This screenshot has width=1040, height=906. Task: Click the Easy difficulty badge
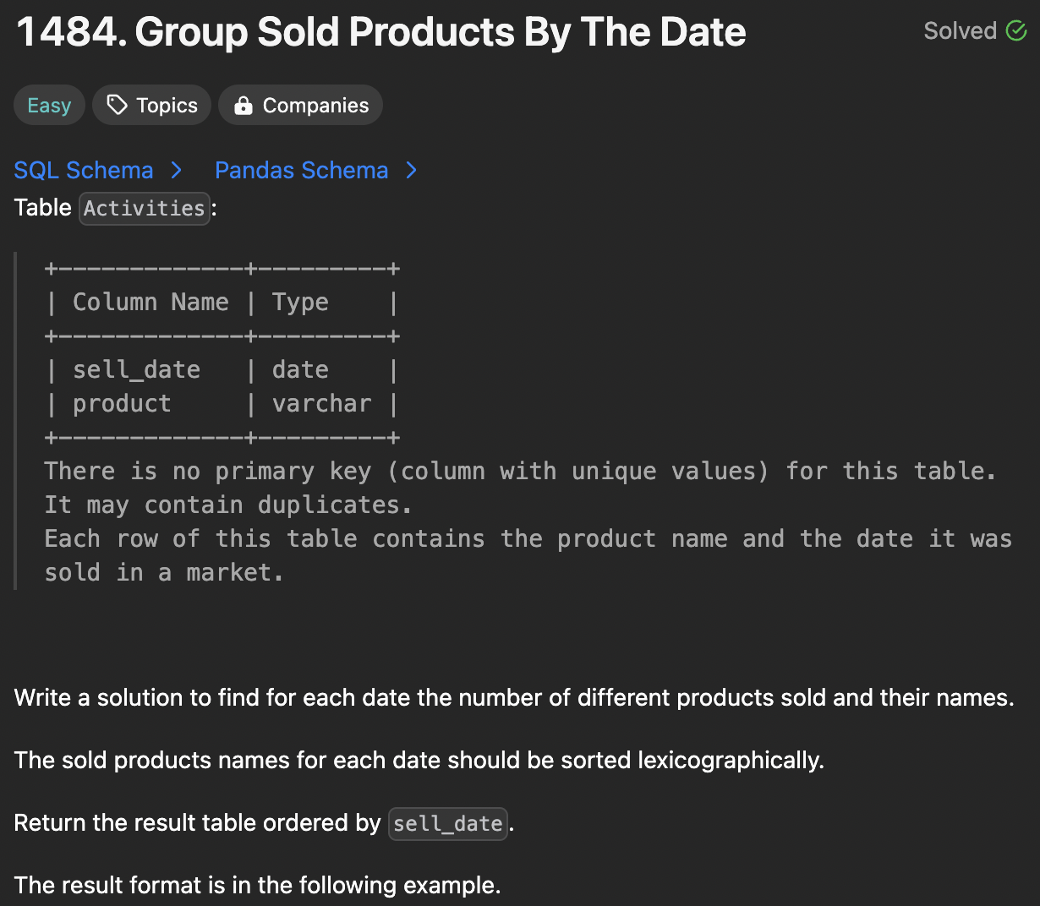(49, 106)
